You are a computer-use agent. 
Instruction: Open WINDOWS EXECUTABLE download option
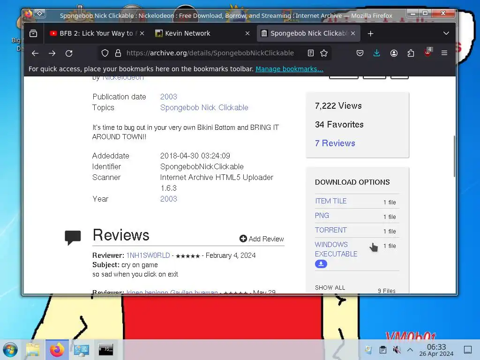click(336, 249)
